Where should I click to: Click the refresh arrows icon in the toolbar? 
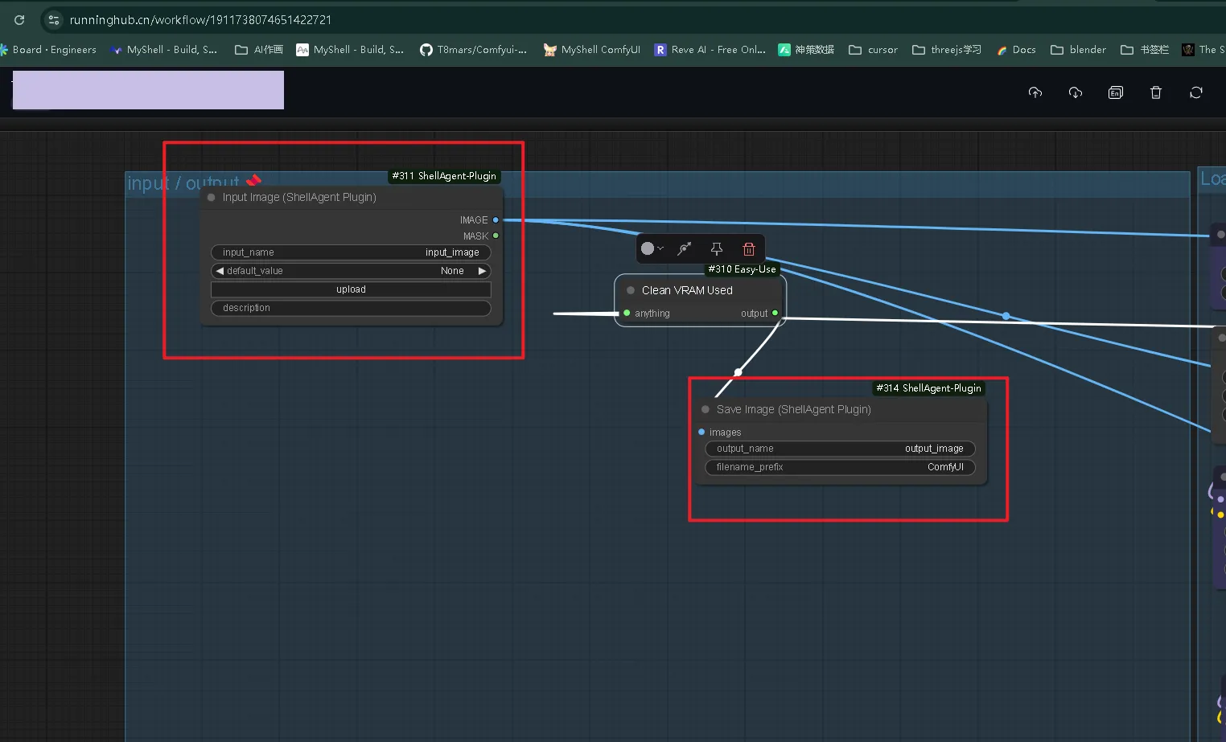[x=1196, y=92]
